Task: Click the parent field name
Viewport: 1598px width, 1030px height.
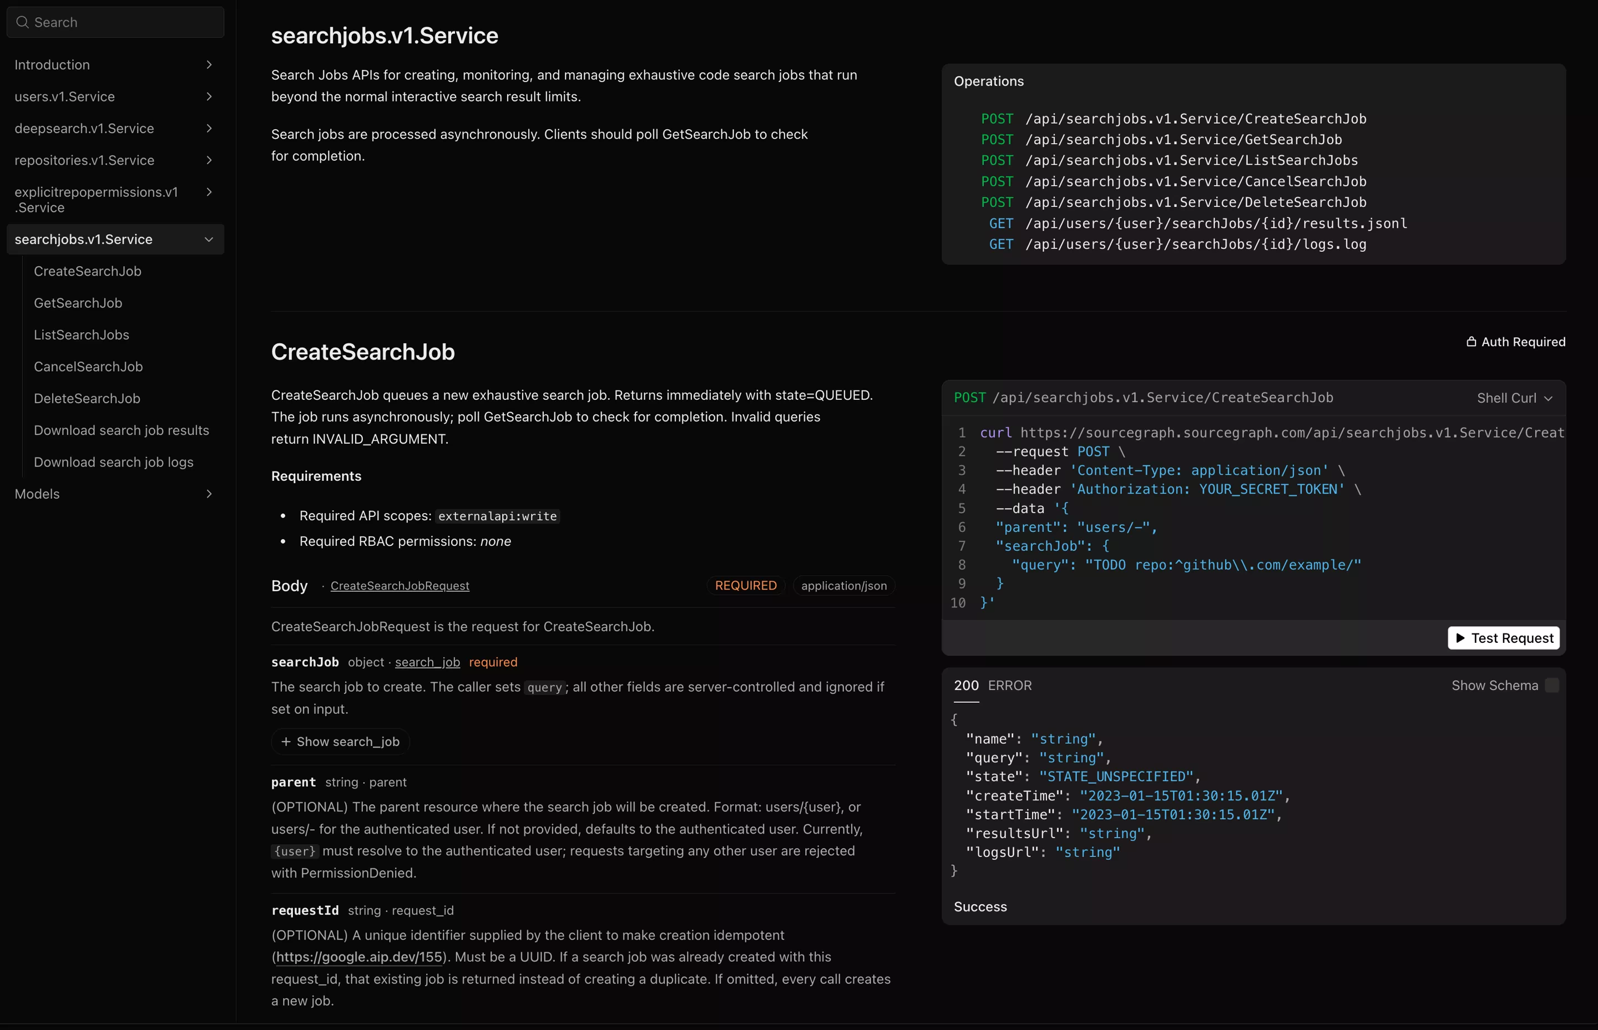Action: (294, 782)
